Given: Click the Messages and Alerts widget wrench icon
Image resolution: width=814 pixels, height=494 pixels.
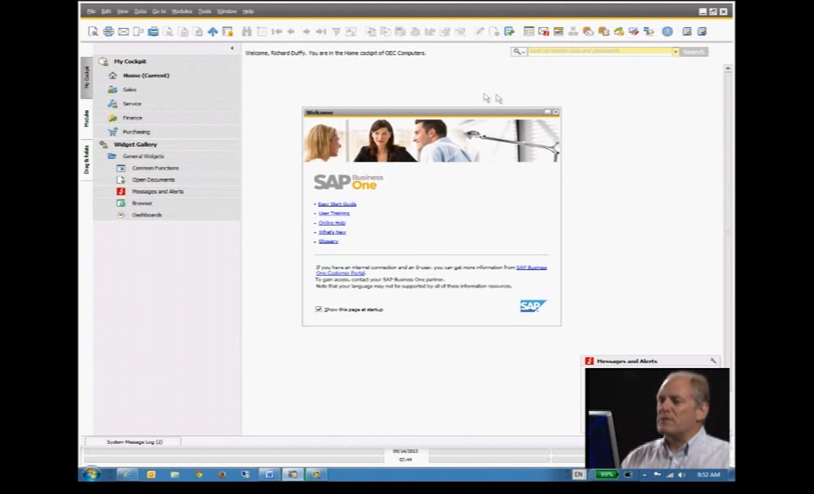Looking at the screenshot, I should tap(713, 360).
